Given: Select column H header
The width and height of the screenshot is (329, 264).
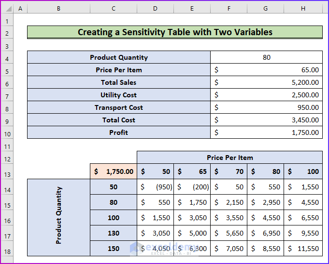Looking at the screenshot, I should [x=303, y=8].
